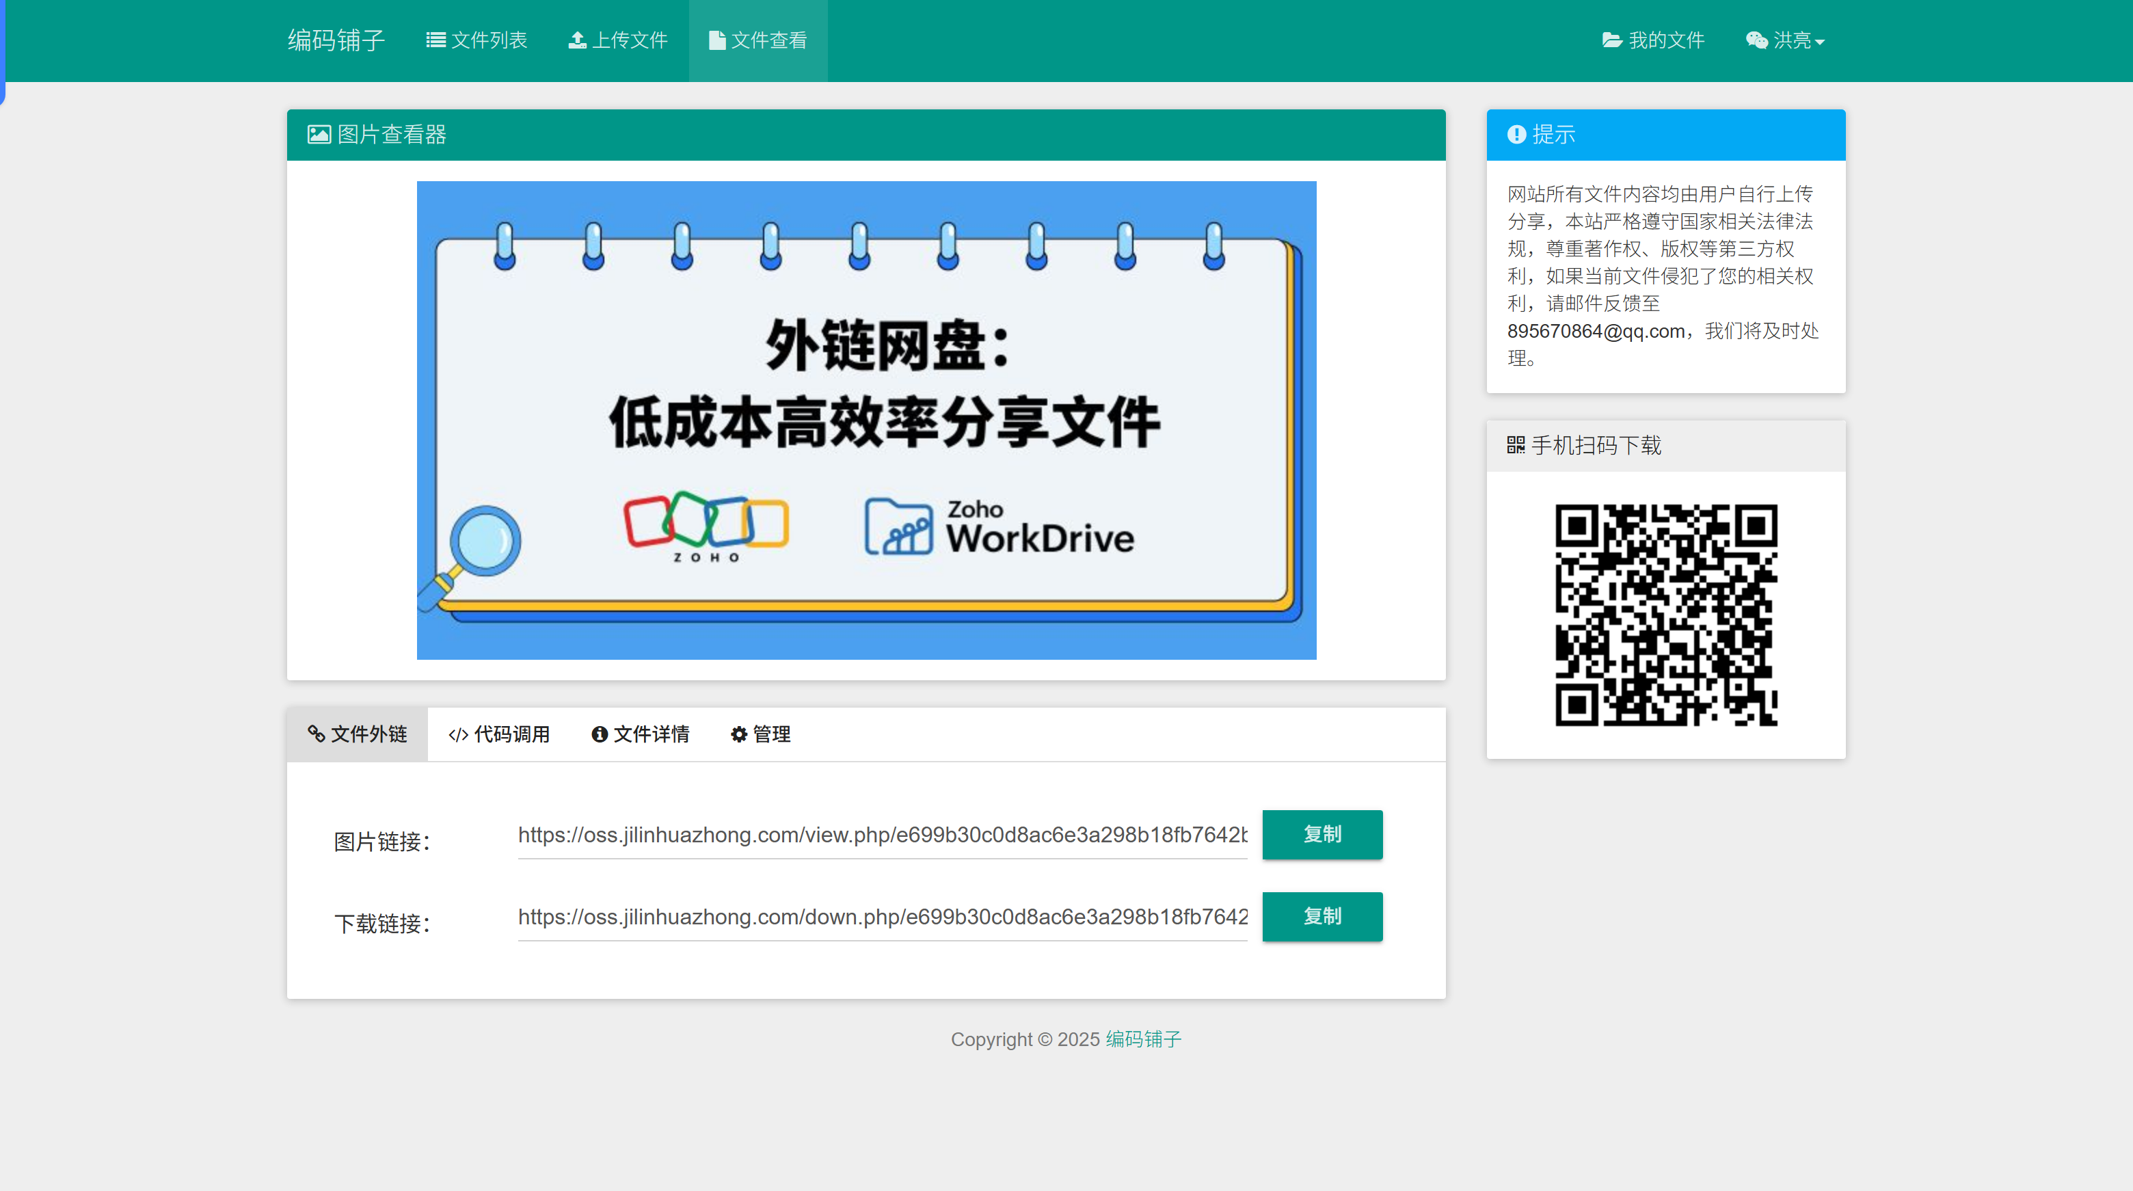Screen dimensions: 2133x1191
Task: Click the 手机扫码下载 heading text
Action: point(1596,446)
